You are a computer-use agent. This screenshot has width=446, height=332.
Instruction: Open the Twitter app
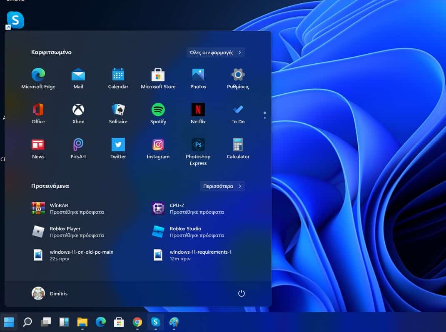[x=118, y=148]
